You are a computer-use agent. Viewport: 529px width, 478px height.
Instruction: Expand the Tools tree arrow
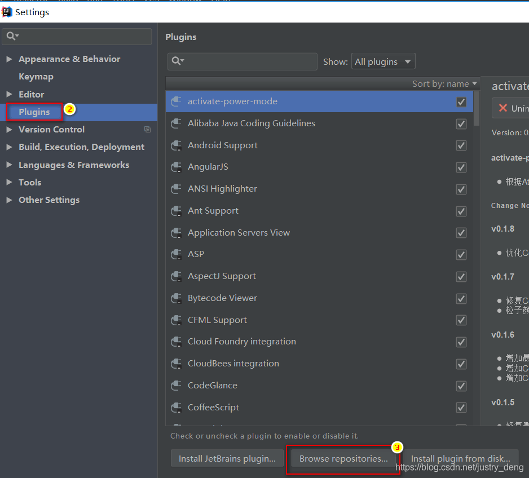tap(9, 183)
